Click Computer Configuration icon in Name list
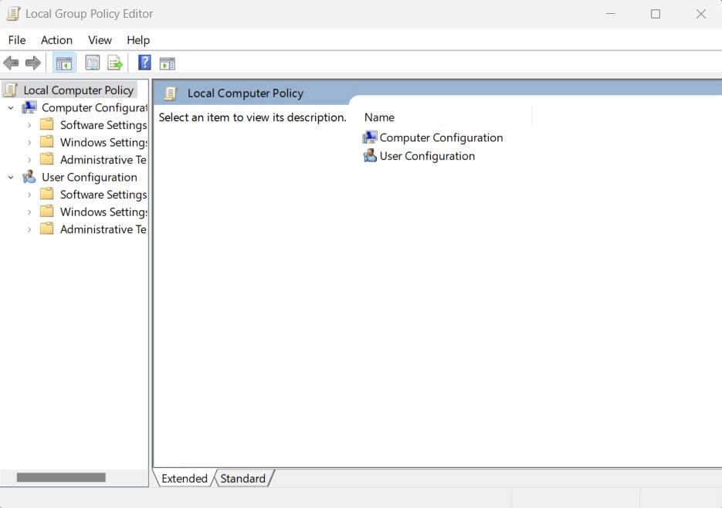The image size is (722, 508). 370,137
